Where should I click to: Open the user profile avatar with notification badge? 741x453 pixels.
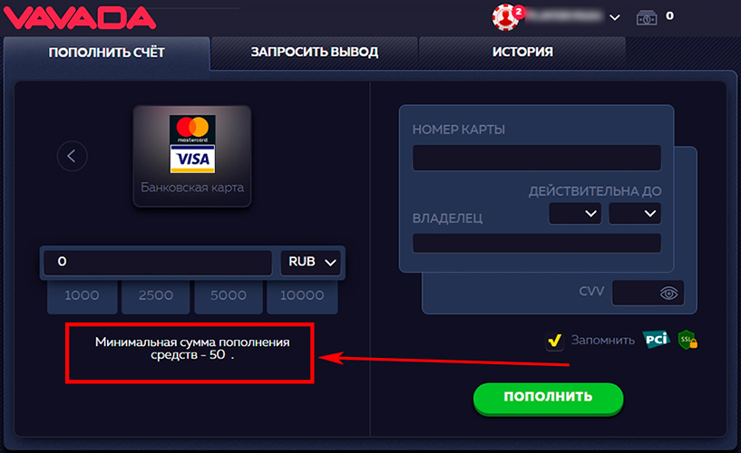pos(508,16)
